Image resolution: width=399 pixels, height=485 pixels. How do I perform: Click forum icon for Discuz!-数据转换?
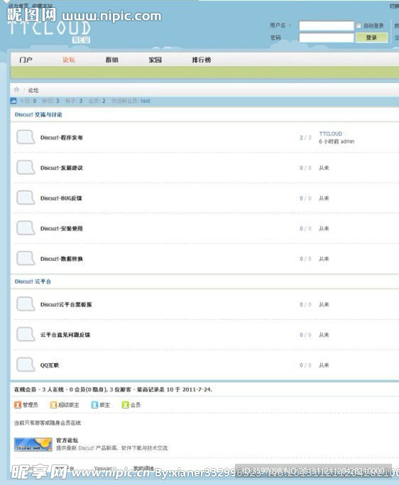pyautogui.click(x=26, y=259)
